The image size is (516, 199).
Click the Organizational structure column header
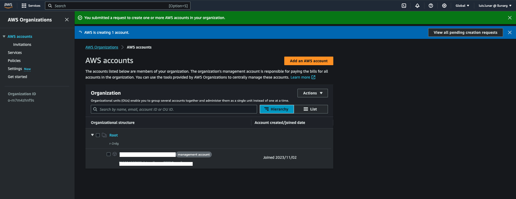point(113,123)
